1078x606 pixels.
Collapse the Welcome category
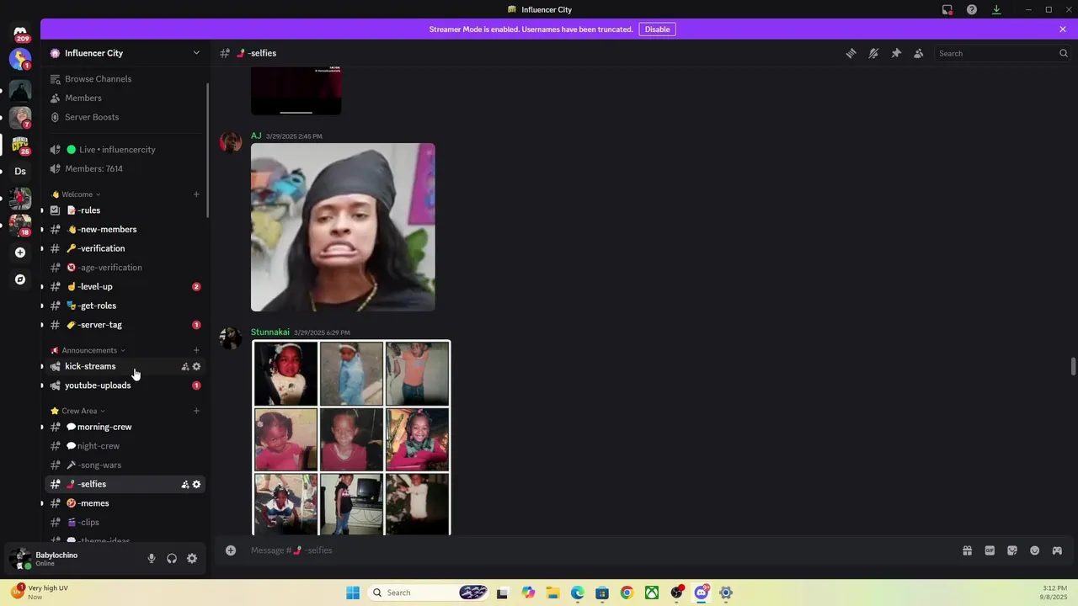(76, 194)
